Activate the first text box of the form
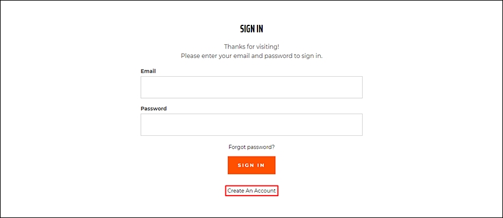This screenshot has width=503, height=218. (x=251, y=87)
